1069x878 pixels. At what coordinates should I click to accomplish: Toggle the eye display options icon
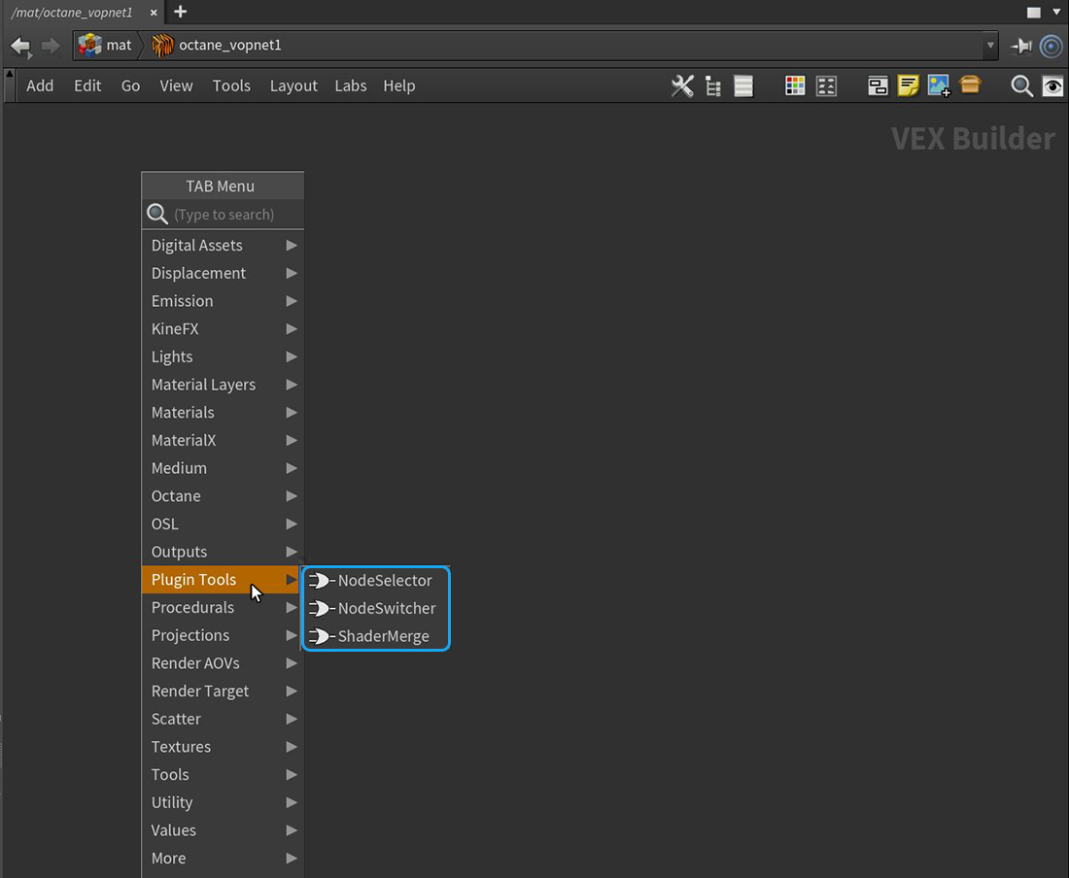[1052, 86]
